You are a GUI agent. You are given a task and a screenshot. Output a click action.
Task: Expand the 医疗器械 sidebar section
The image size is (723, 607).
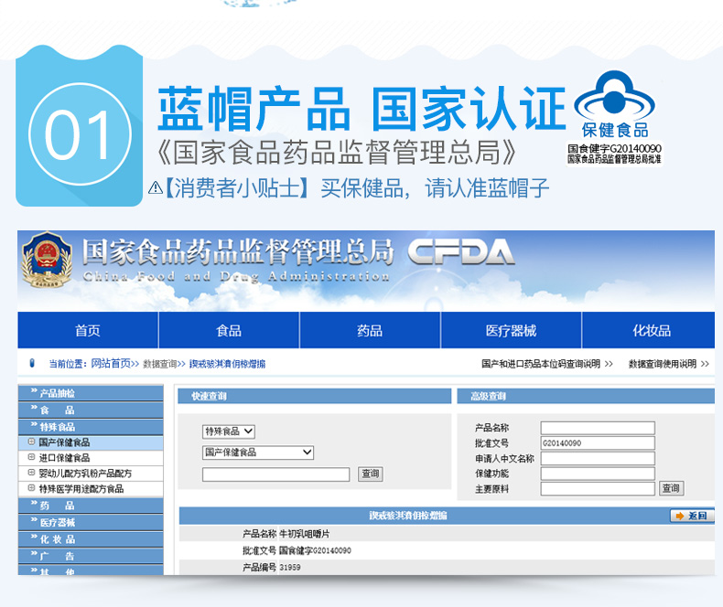point(91,522)
